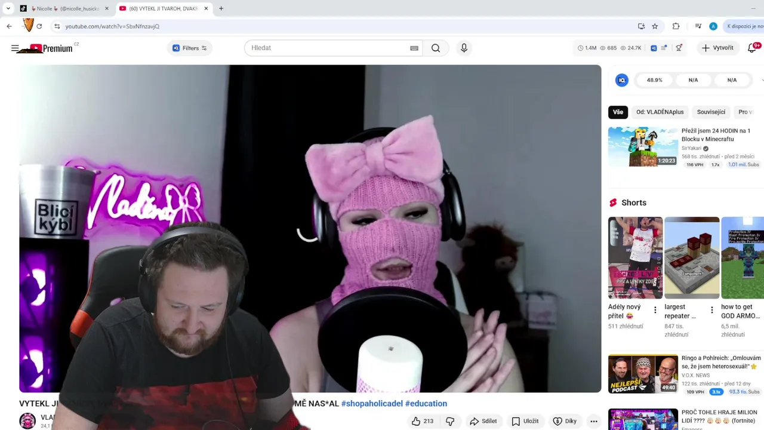Open the vidIQ Filters dropdown
Image resolution: width=764 pixels, height=430 pixels.
pos(190,48)
